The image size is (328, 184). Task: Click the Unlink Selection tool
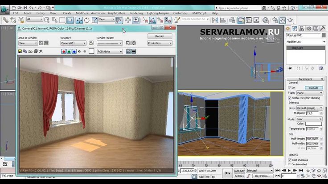13,20
